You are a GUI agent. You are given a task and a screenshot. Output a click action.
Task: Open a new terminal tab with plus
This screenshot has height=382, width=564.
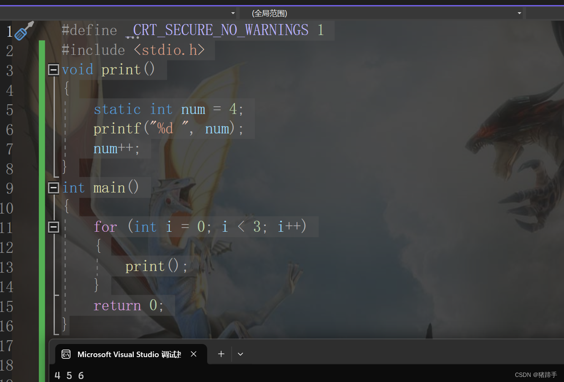(x=221, y=354)
